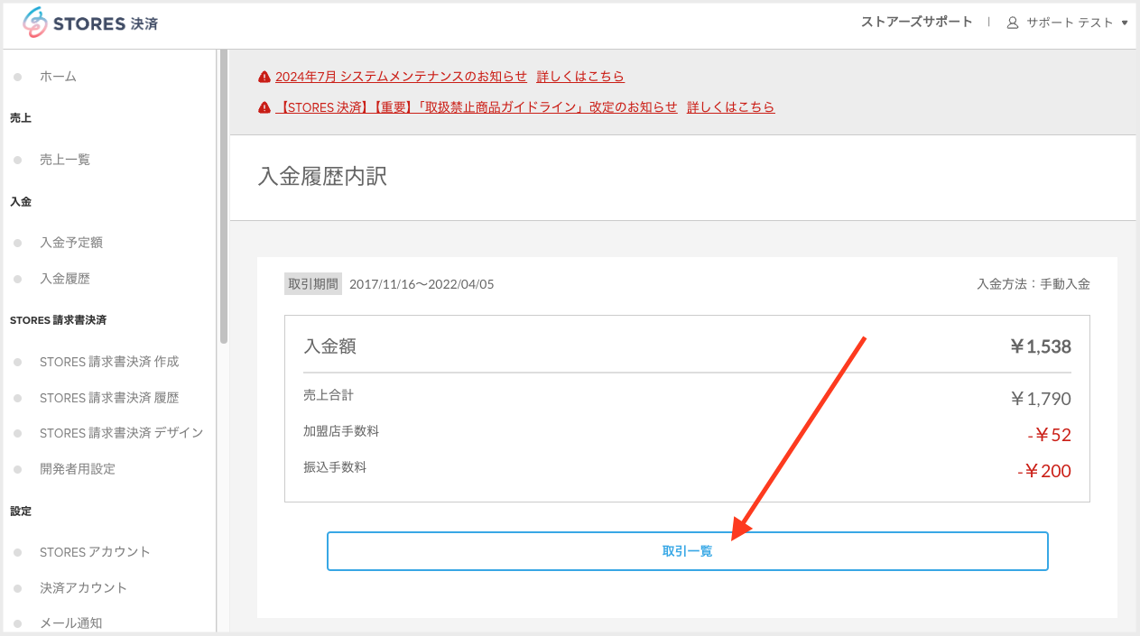This screenshot has width=1140, height=636.
Task: Open 入金予定額 in the sidebar
Action: pos(71,243)
